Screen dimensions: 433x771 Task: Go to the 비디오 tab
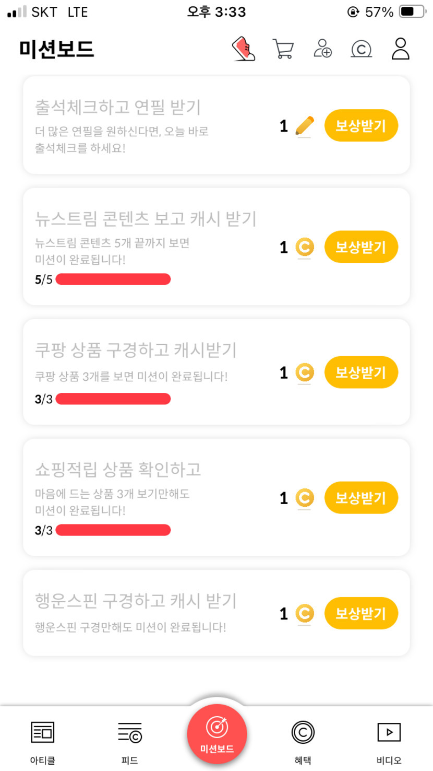pyautogui.click(x=389, y=740)
